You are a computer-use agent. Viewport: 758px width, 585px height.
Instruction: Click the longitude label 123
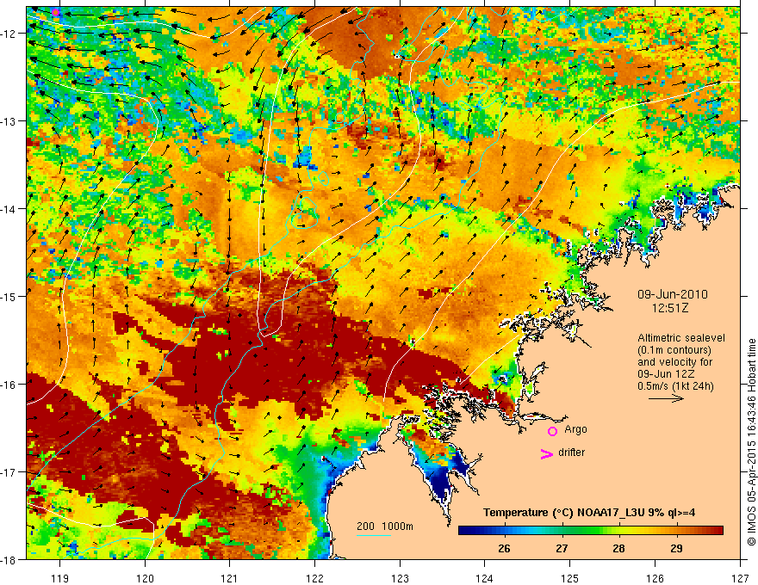point(400,578)
